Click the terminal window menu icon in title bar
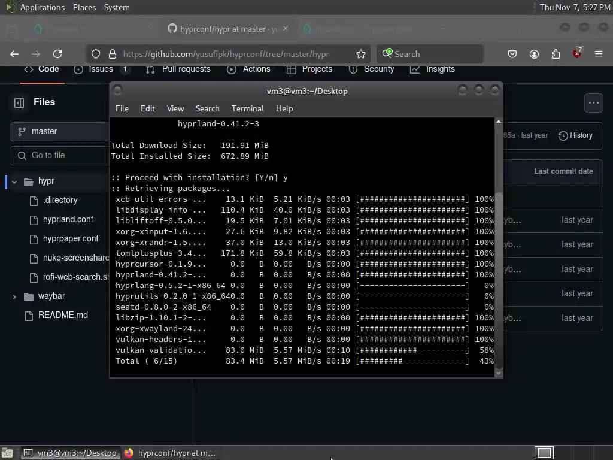The image size is (613, 460). click(x=117, y=90)
